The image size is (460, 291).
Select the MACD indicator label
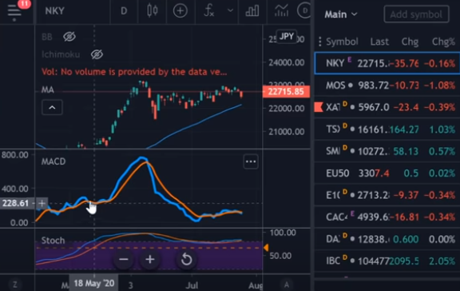pos(54,161)
